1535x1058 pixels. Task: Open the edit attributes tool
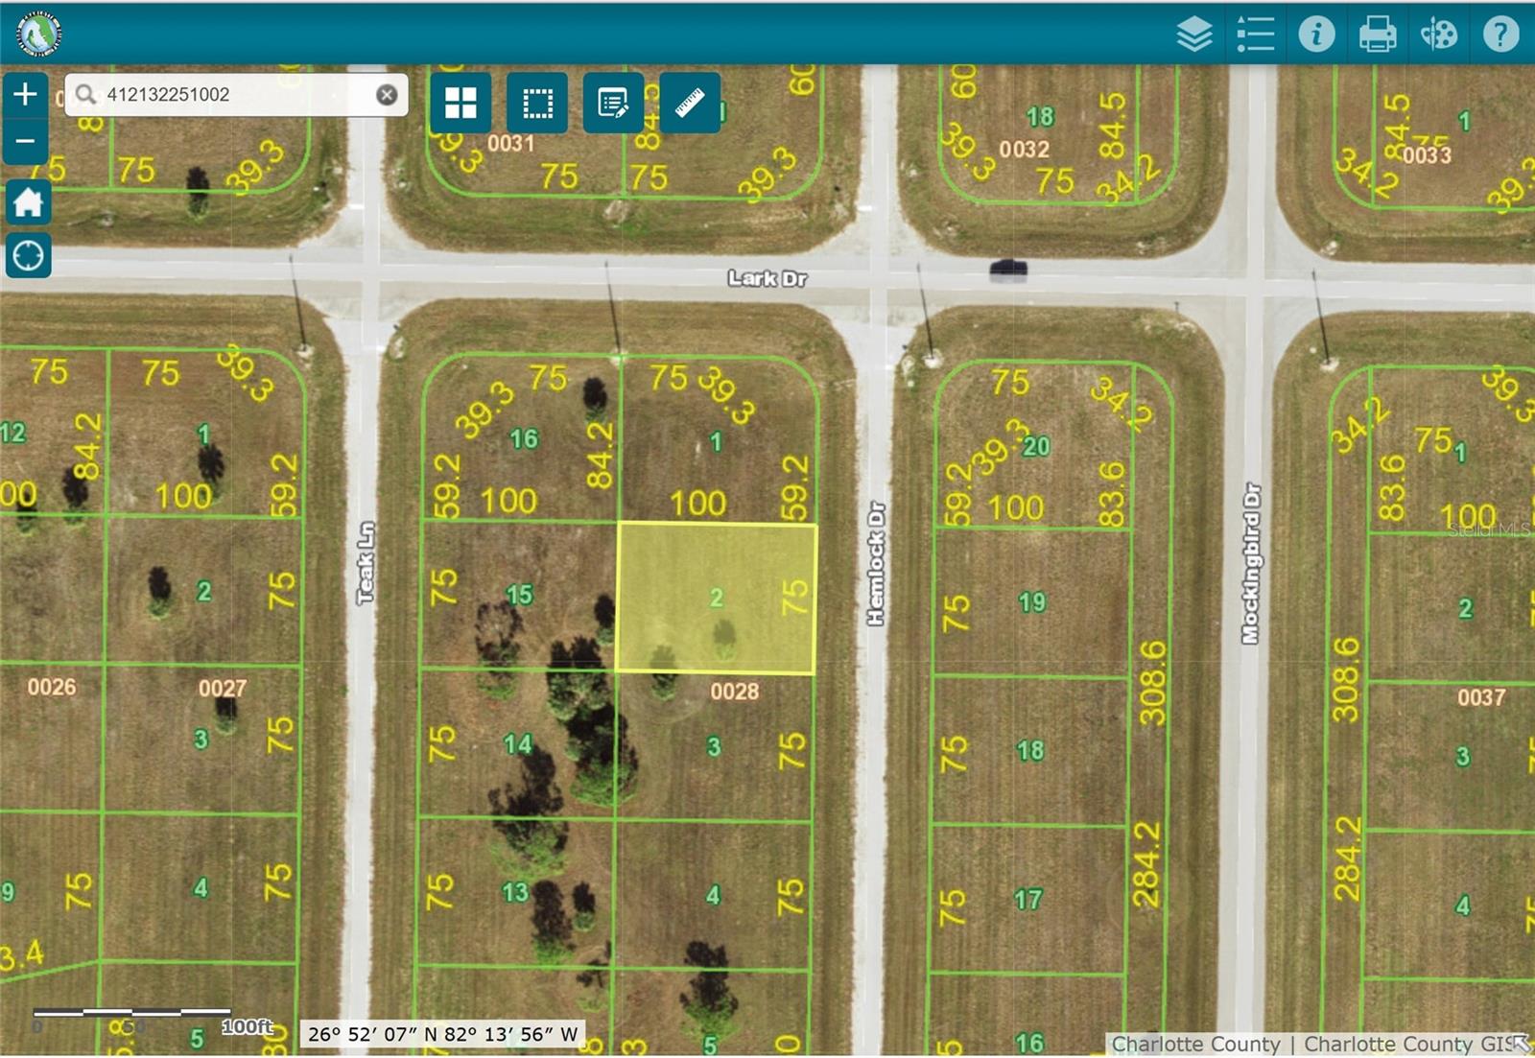(x=613, y=104)
